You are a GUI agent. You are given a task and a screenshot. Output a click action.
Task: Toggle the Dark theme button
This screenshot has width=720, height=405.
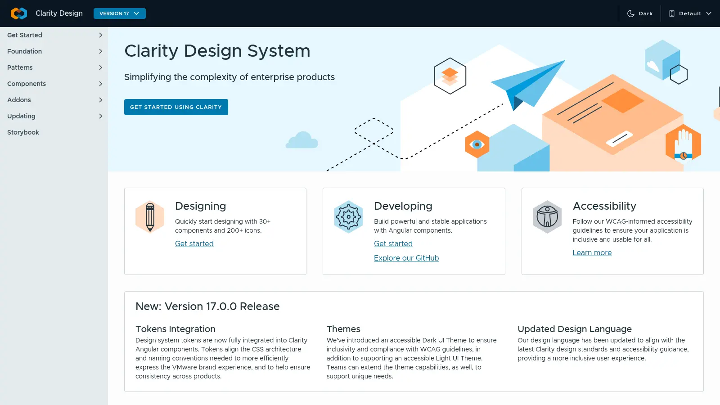point(640,13)
